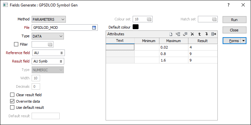Click insert row below icon in Attributes

point(185,34)
